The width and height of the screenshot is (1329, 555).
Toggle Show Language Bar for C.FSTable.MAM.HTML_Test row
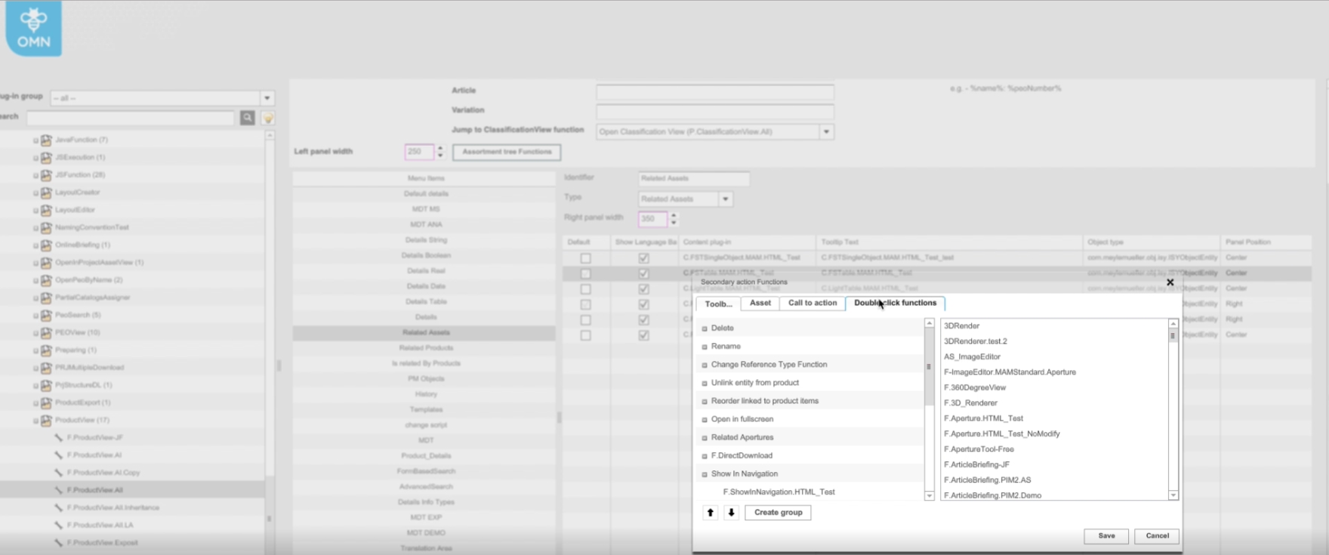point(643,273)
